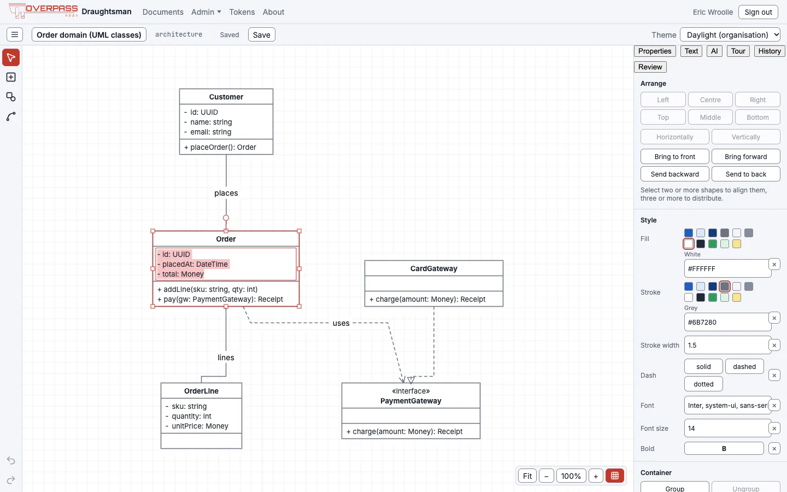The height and width of the screenshot is (492, 787).
Task: Clear the Font size value
Action: tap(774, 428)
